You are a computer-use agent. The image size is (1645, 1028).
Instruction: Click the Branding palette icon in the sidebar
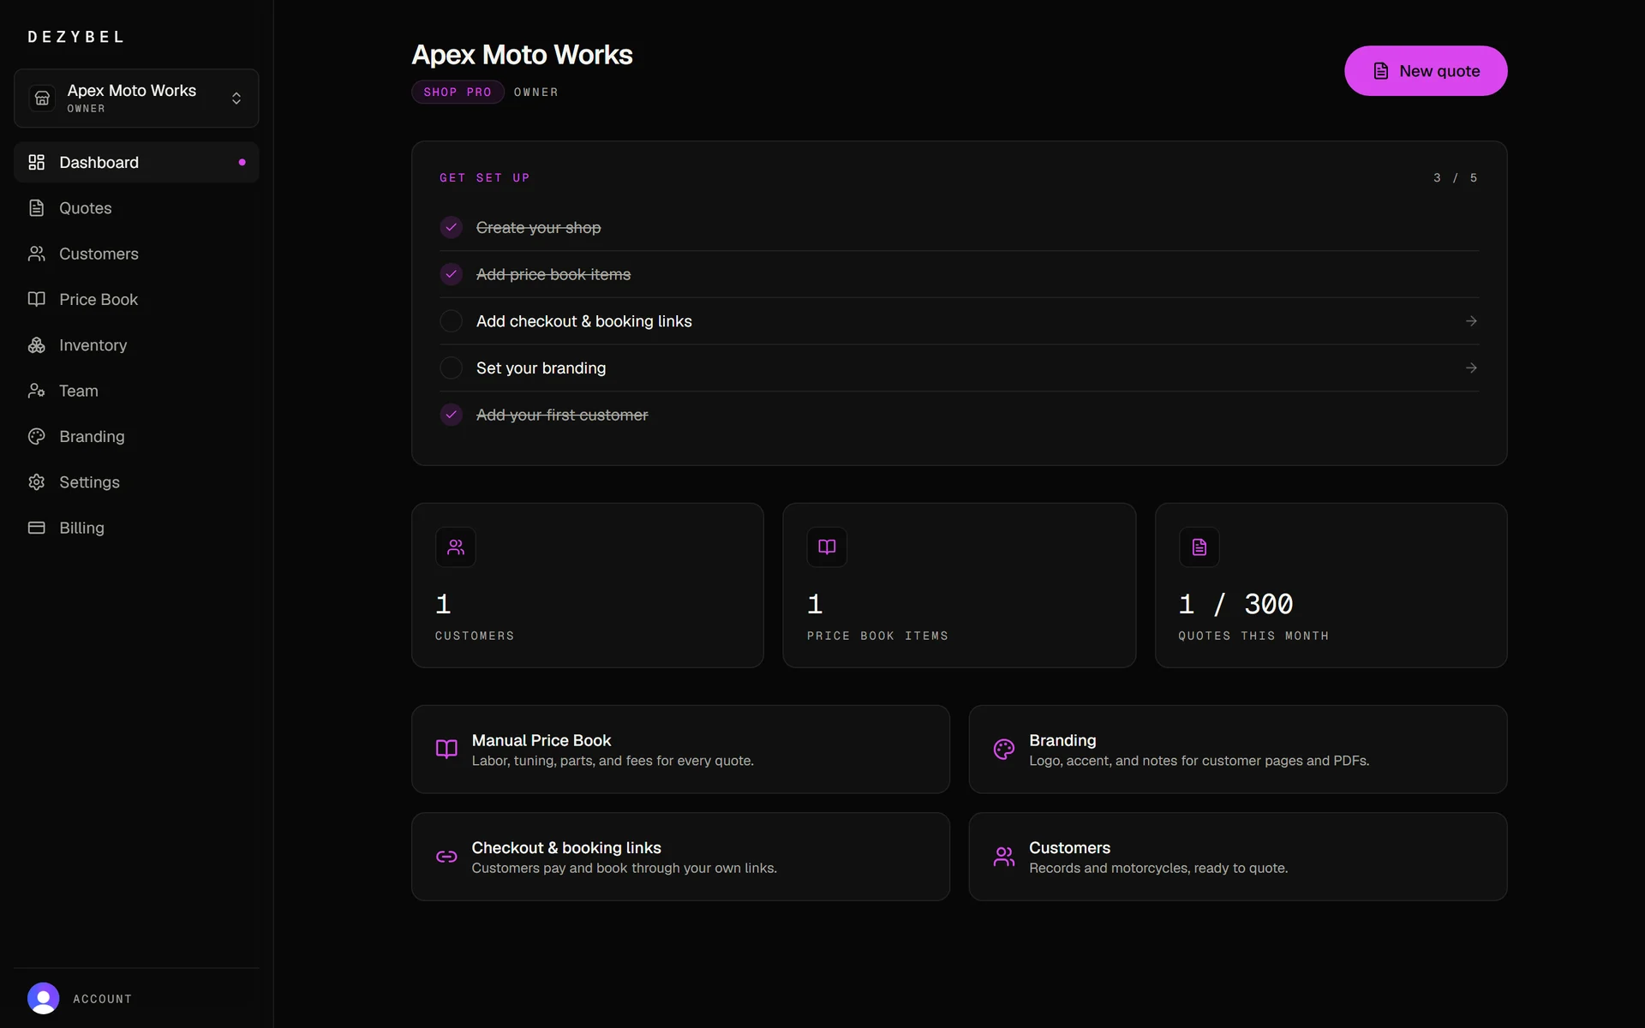(36, 436)
